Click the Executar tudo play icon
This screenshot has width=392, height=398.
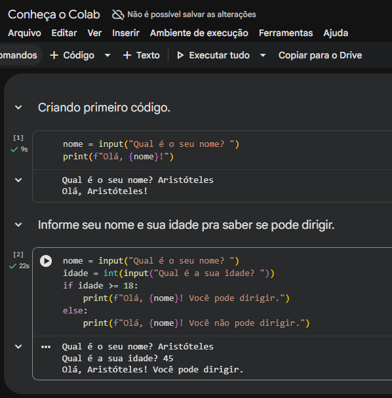[x=180, y=55]
